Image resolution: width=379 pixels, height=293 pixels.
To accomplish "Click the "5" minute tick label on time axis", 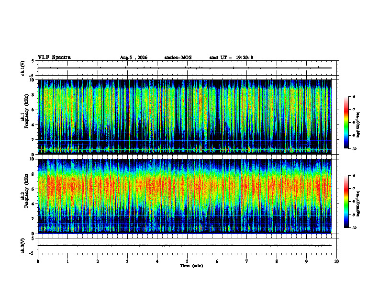I will (x=187, y=261).
